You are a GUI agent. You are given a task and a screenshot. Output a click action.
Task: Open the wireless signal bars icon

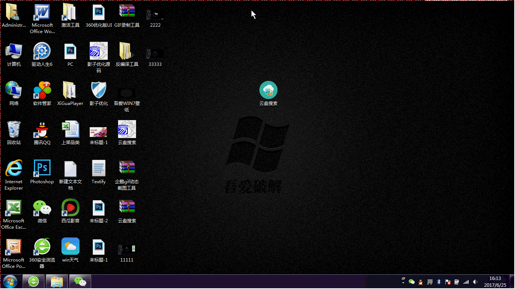pyautogui.click(x=466, y=282)
